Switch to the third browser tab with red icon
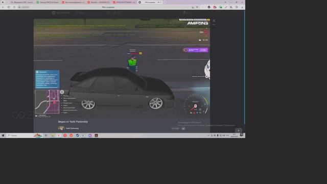Image resolution: width=327 pixels, height=184 pixels. point(73,2)
